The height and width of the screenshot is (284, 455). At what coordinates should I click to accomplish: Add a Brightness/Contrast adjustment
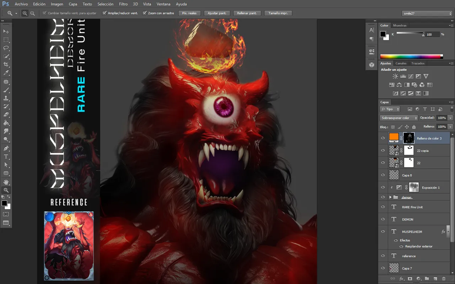(395, 76)
